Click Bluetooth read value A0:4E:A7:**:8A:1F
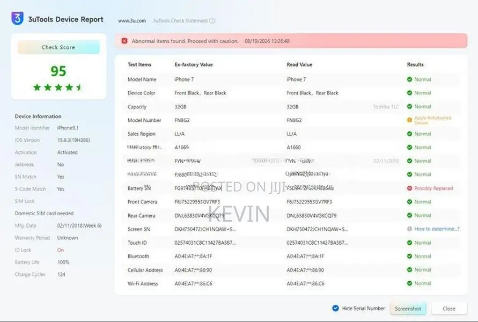This screenshot has width=478, height=322. 305,257
